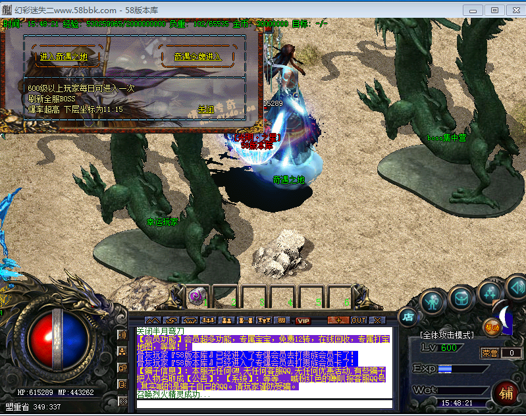
Task: Open the minimap mountain icon button
Action: [153, 321]
